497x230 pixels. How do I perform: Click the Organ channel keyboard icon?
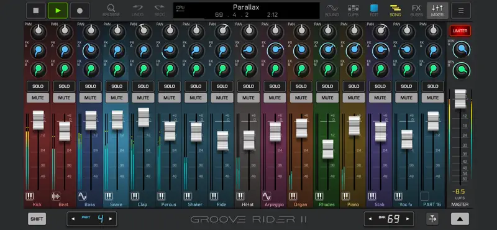(293, 196)
